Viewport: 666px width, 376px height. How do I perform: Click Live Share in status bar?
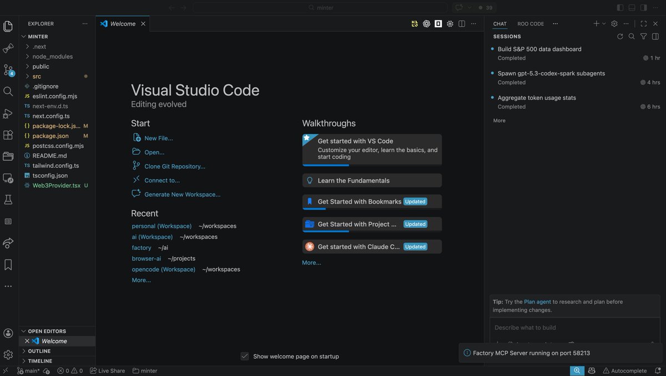[108, 370]
